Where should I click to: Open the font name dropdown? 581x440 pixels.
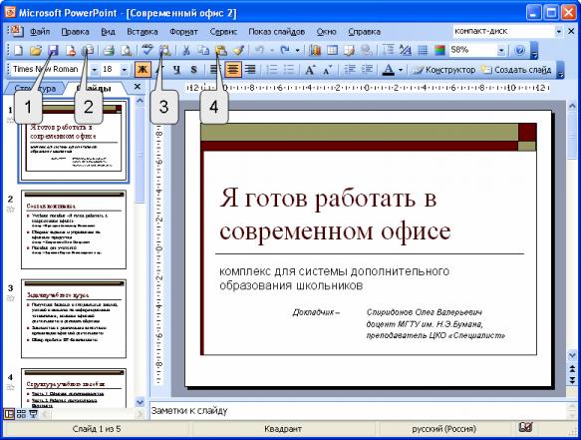pos(95,70)
